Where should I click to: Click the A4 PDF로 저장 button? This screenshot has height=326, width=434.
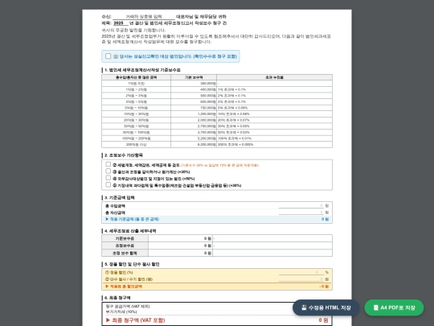coord(394,307)
